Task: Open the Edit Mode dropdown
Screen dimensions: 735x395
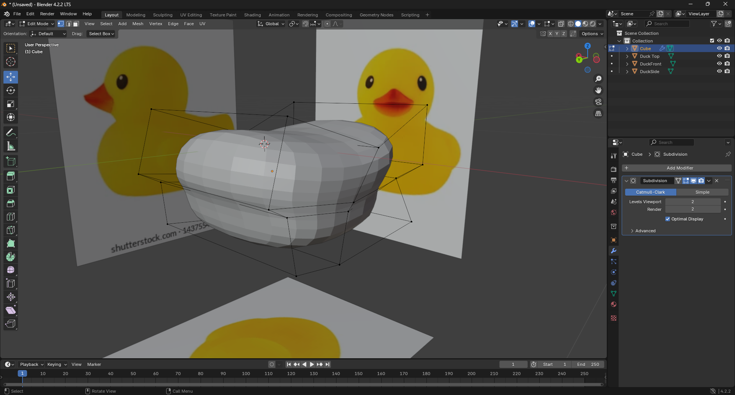Action: pos(37,24)
